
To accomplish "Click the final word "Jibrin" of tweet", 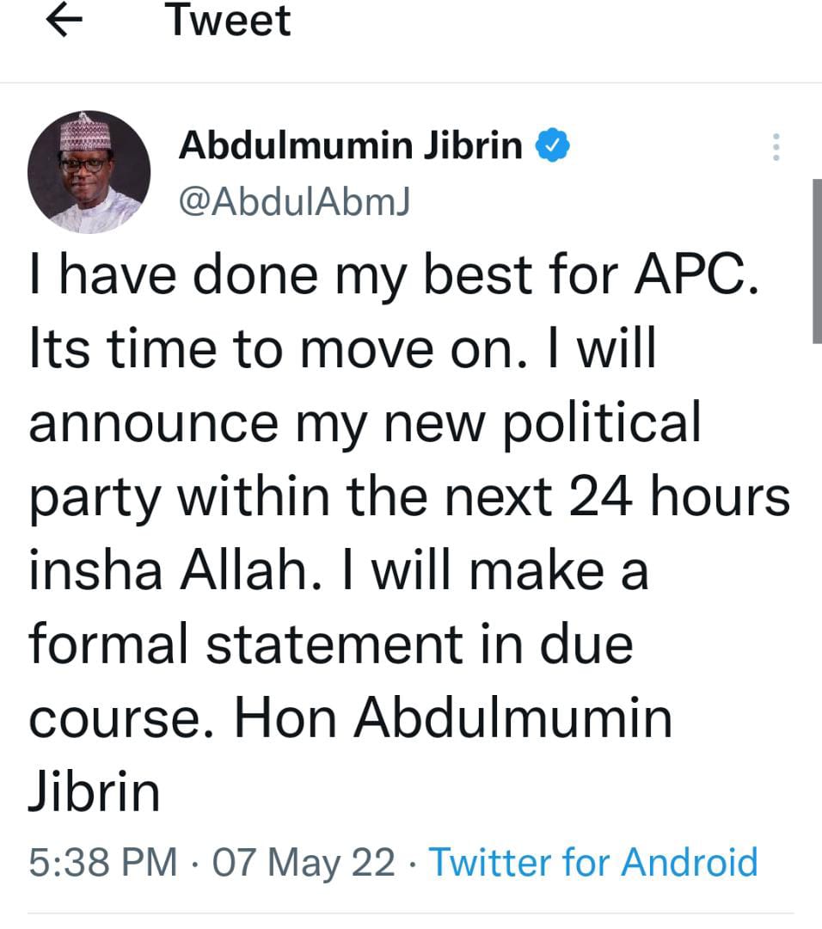I will (95, 793).
